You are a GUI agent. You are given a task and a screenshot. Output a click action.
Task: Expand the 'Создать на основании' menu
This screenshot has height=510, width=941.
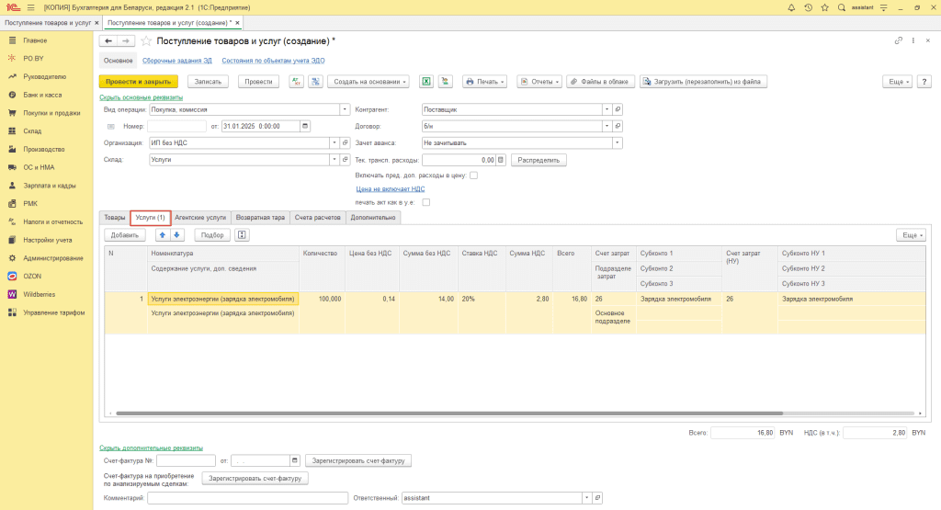pyautogui.click(x=368, y=81)
